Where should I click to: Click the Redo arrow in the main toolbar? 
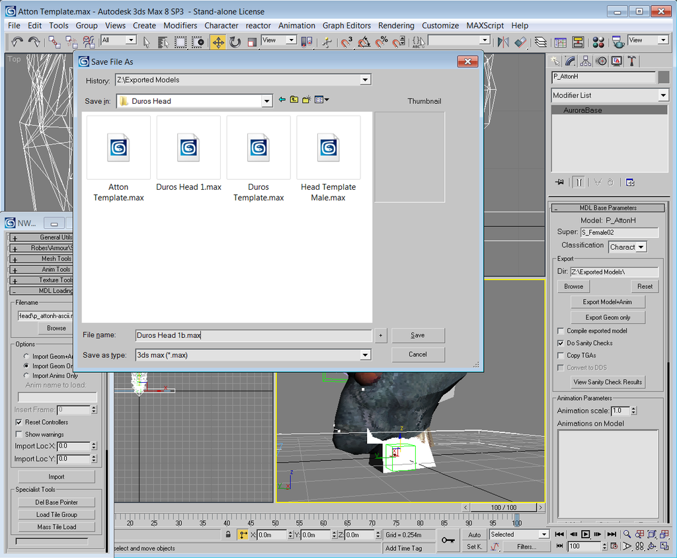pos(34,42)
